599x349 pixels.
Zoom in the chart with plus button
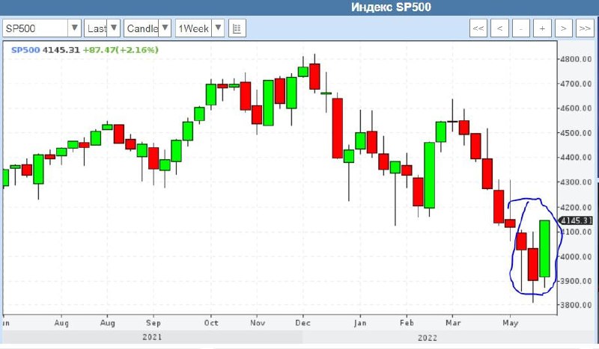[x=542, y=28]
